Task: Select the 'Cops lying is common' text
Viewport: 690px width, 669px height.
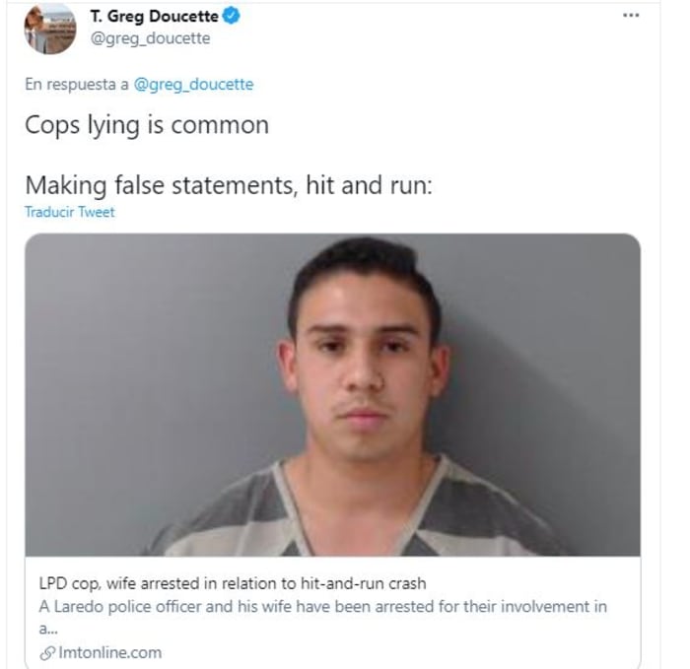Action: (x=147, y=125)
